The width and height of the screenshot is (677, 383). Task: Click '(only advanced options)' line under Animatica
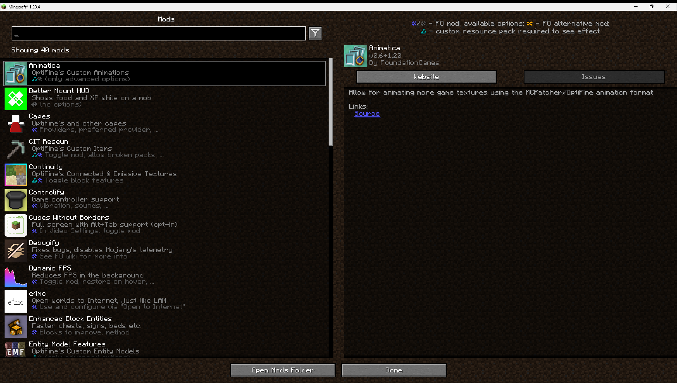click(87, 79)
